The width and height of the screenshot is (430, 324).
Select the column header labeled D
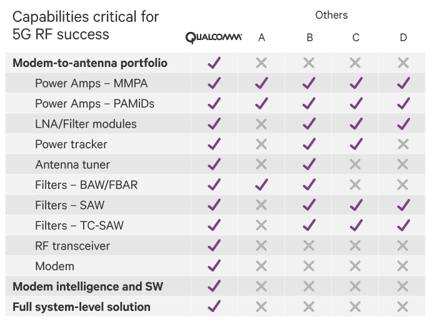click(403, 38)
